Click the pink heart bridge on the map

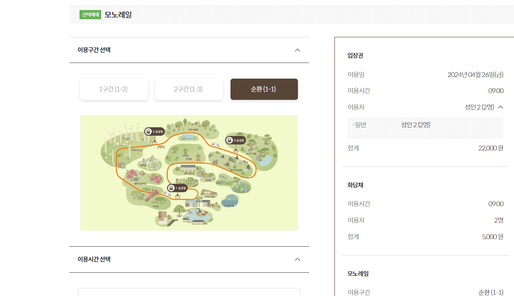click(151, 195)
